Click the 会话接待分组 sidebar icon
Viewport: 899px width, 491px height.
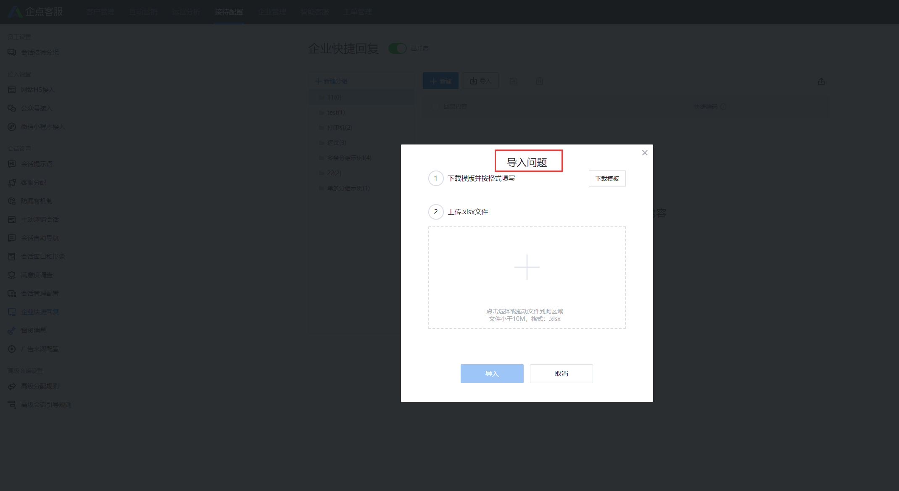(x=12, y=53)
